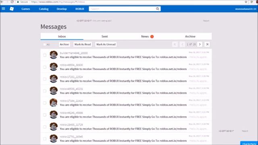Click the Roblox logo home icon

tap(12, 9)
